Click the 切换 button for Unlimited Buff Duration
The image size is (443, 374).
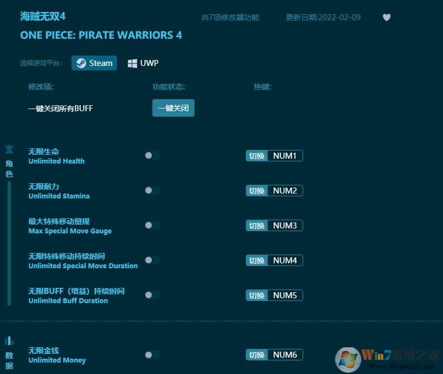coord(256,295)
